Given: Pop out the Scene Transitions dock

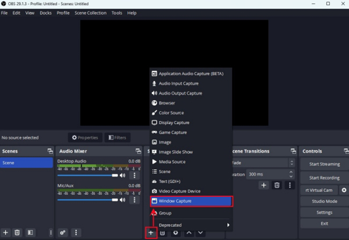Looking at the screenshot, I should (x=293, y=151).
